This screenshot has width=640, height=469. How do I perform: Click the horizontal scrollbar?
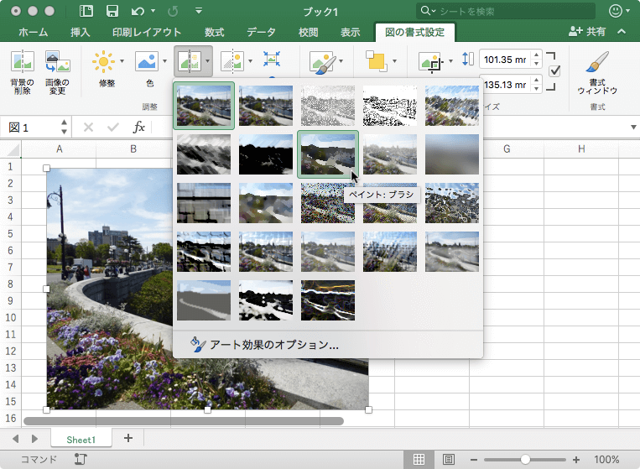tap(184, 421)
